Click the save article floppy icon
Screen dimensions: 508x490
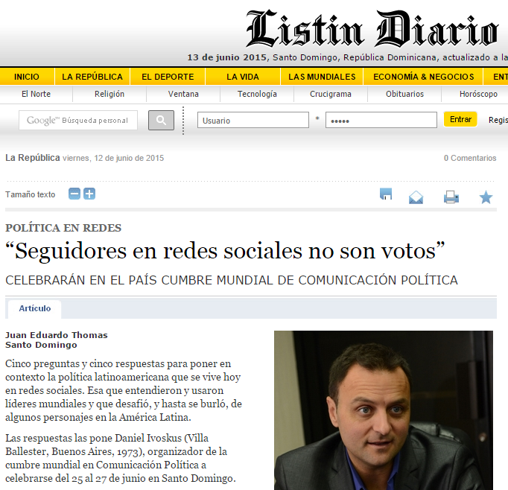(x=386, y=194)
